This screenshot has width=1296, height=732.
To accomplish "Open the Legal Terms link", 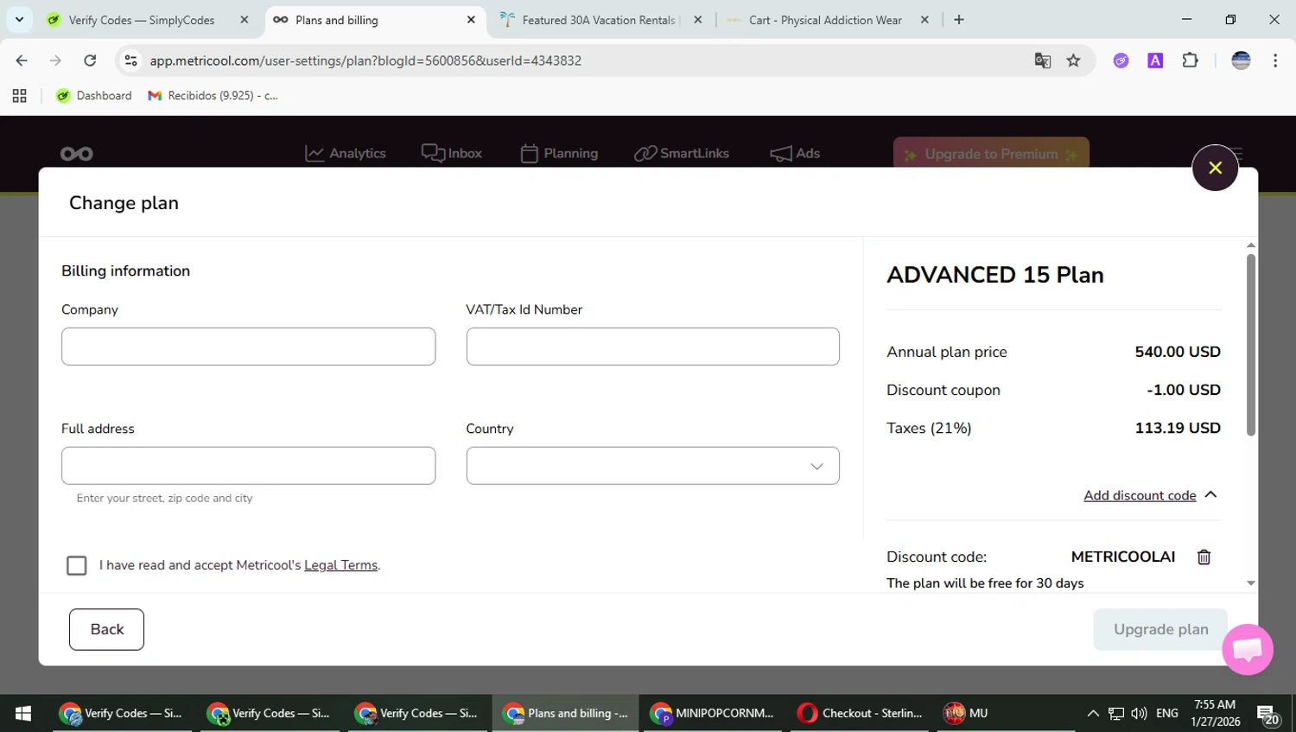I will [x=340, y=565].
